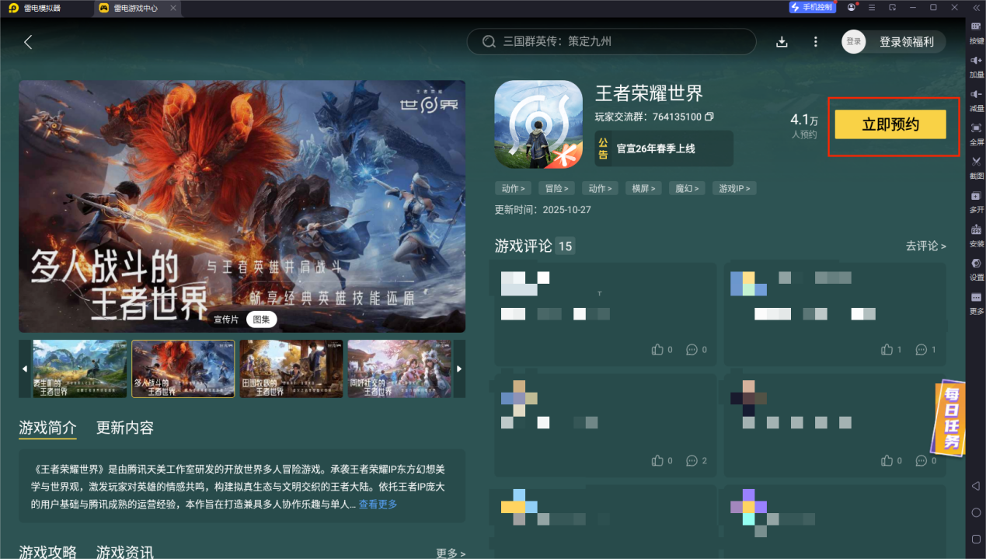Take a screenshot with 截图 icon
986x559 pixels.
(977, 166)
